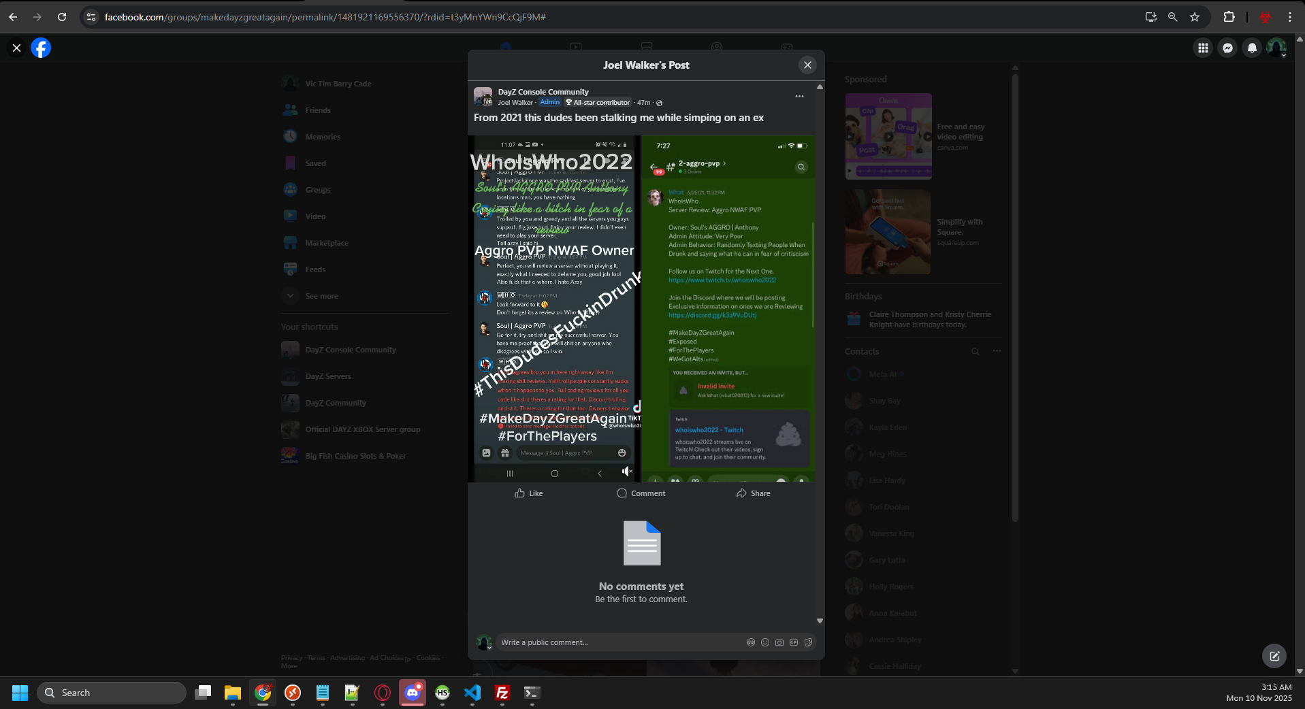Click the dialog scrollbar up arrow
This screenshot has width=1305, height=709.
click(x=820, y=87)
